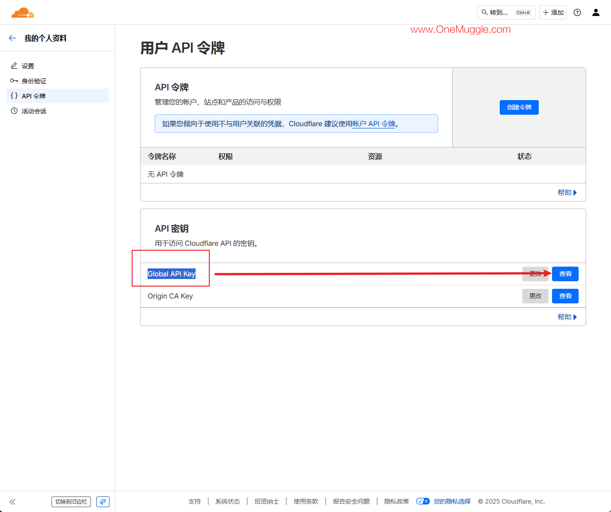
Task: Open the 支持 footer link
Action: 195,501
